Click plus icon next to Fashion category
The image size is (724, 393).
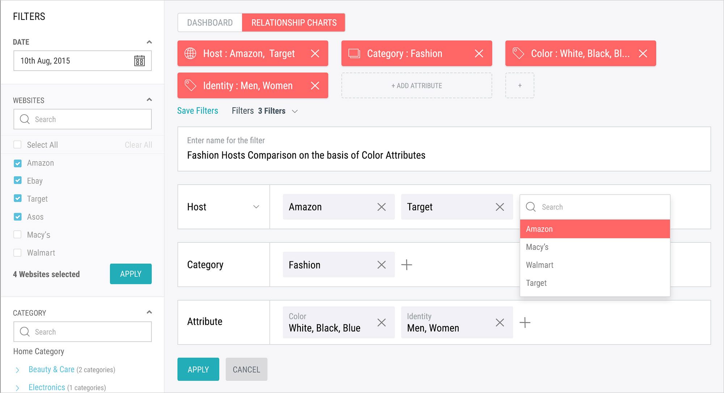tap(407, 265)
